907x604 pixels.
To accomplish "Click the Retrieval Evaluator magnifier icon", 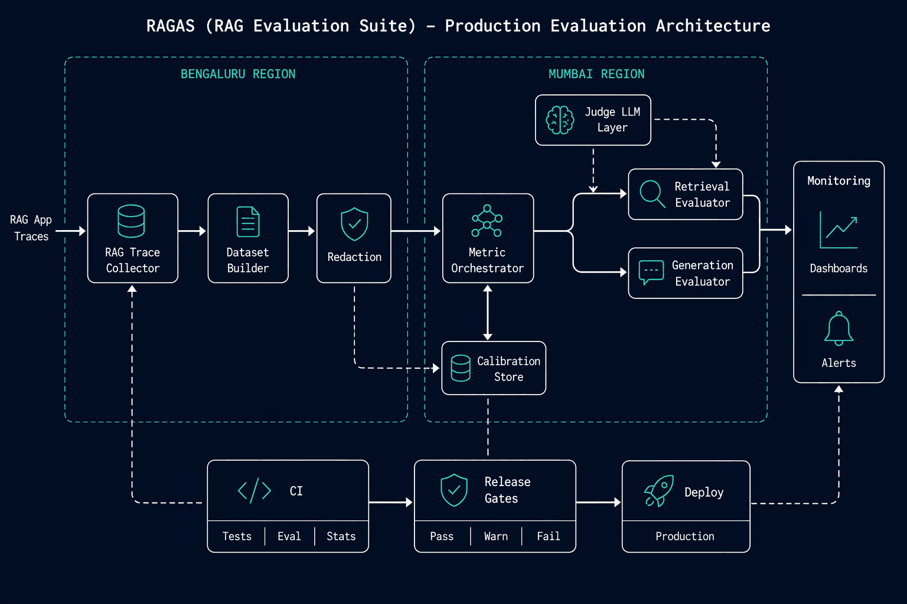I will [x=652, y=193].
